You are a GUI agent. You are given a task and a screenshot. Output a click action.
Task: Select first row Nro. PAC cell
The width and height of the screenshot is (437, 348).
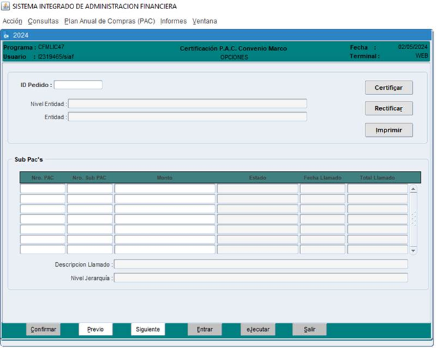(x=43, y=189)
